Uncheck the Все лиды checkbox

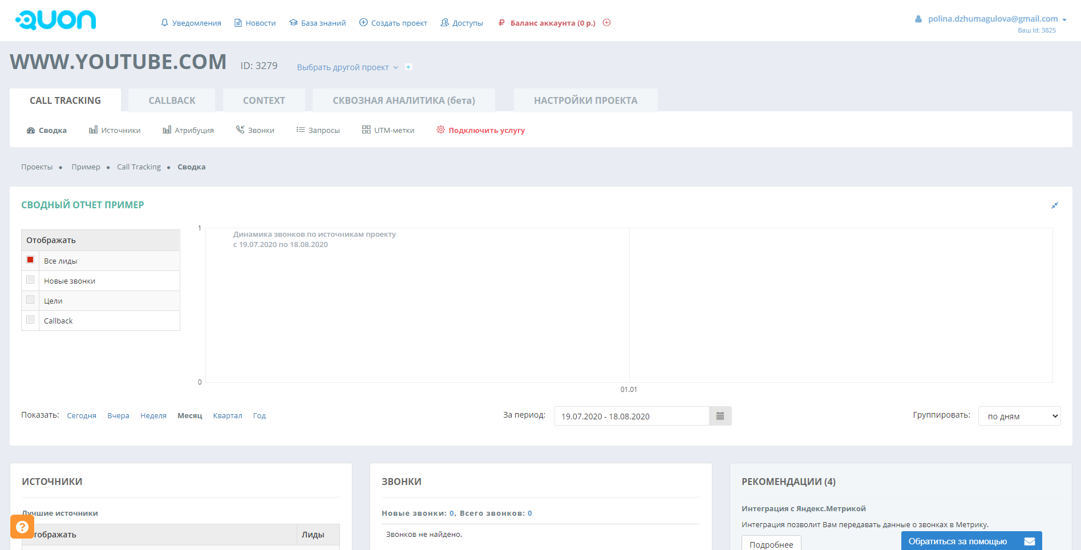coord(30,260)
